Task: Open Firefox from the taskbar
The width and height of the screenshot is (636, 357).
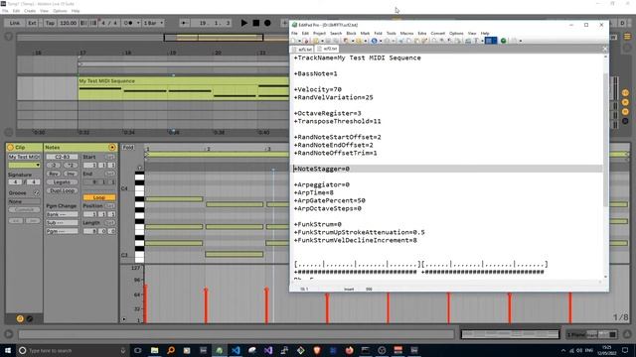Action: (x=349, y=350)
